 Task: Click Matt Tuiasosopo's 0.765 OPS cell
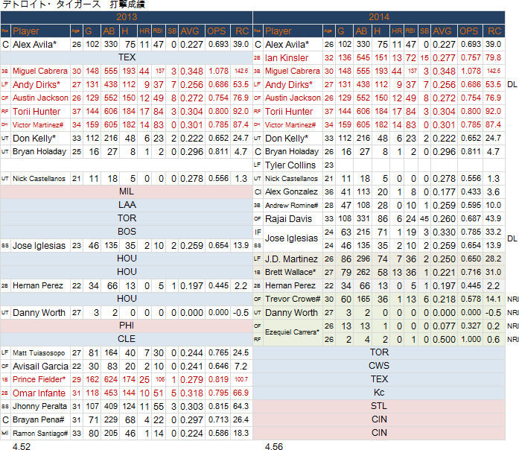(218, 353)
